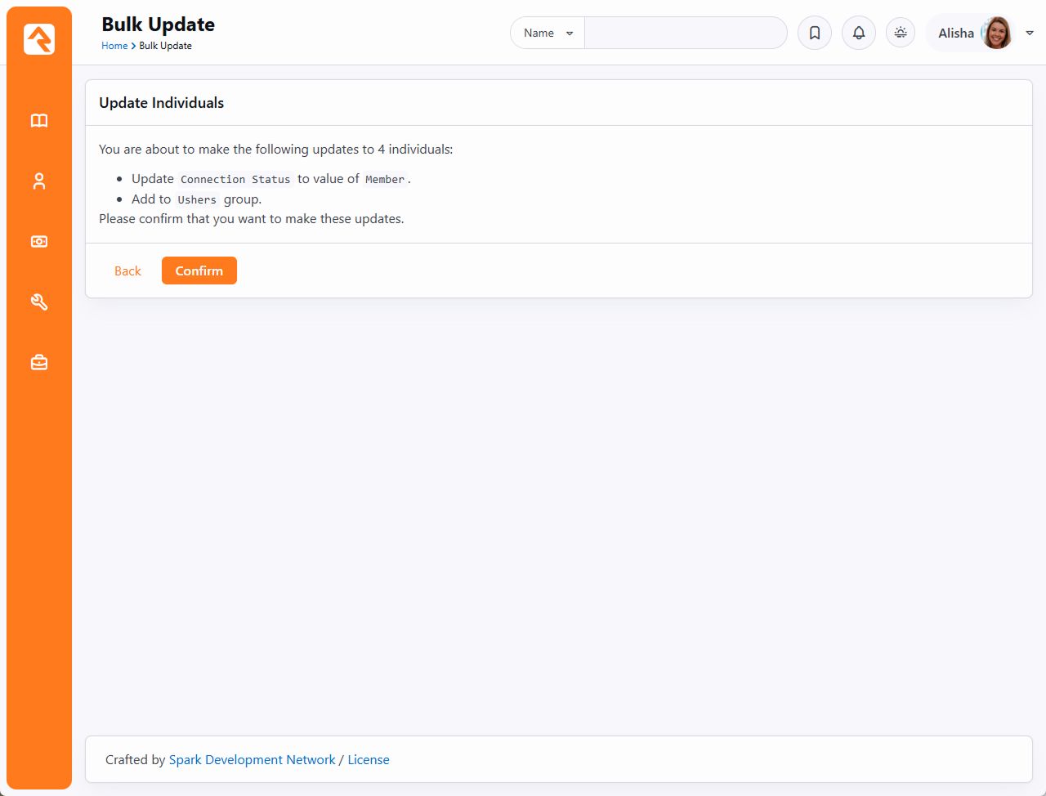
Task: Open the Finance money icon menu
Action: coord(39,242)
